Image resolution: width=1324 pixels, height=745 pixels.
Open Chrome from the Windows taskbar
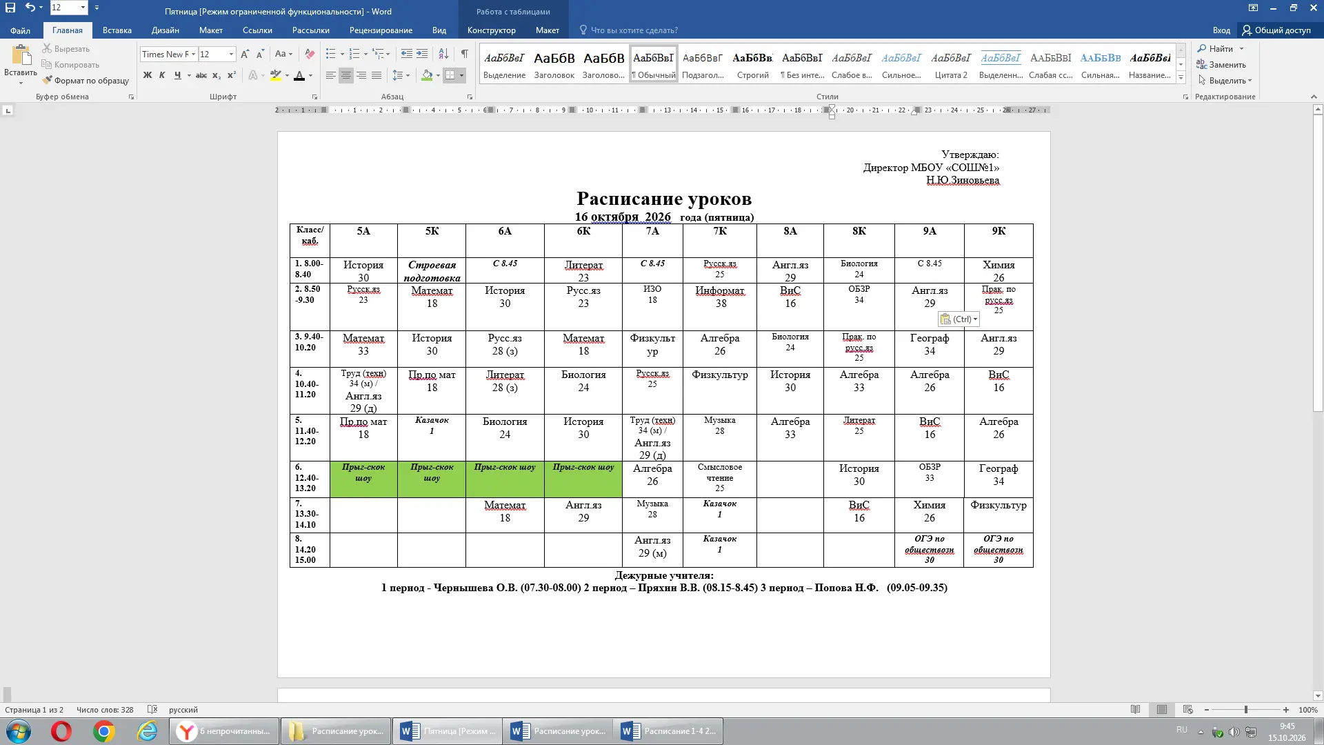pos(104,731)
